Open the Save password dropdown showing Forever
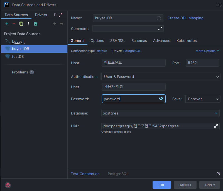 [x=203, y=99]
